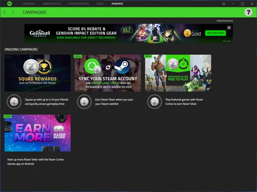Switch to the Launcher tab
The width and height of the screenshot is (257, 192).
point(29,4)
